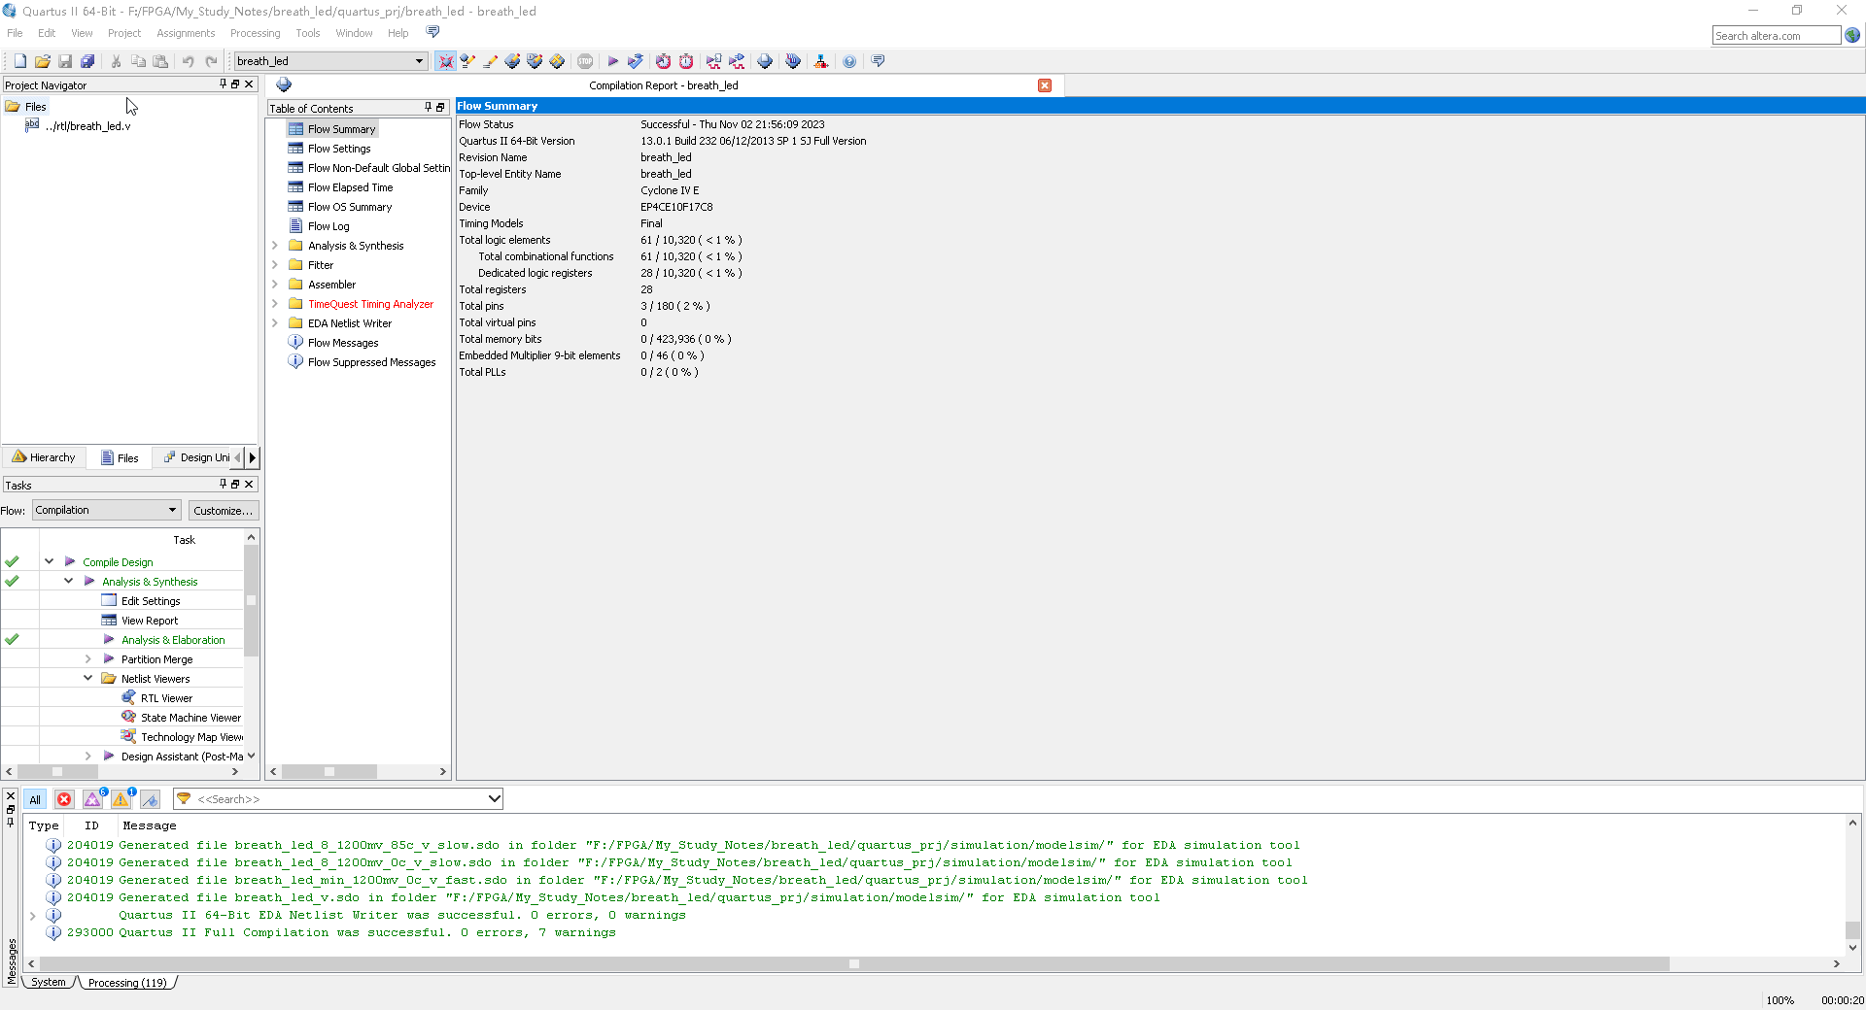This screenshot has height=1010, width=1866.
Task: Open the Processing menu
Action: pyautogui.click(x=255, y=33)
